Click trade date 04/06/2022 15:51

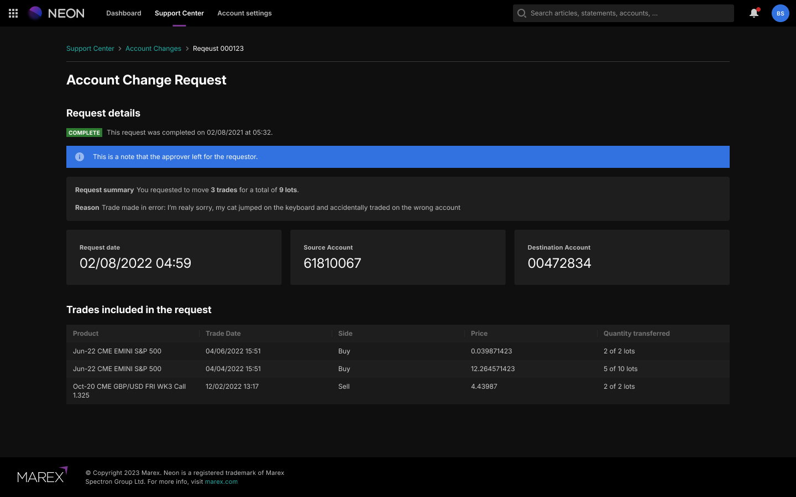point(233,351)
